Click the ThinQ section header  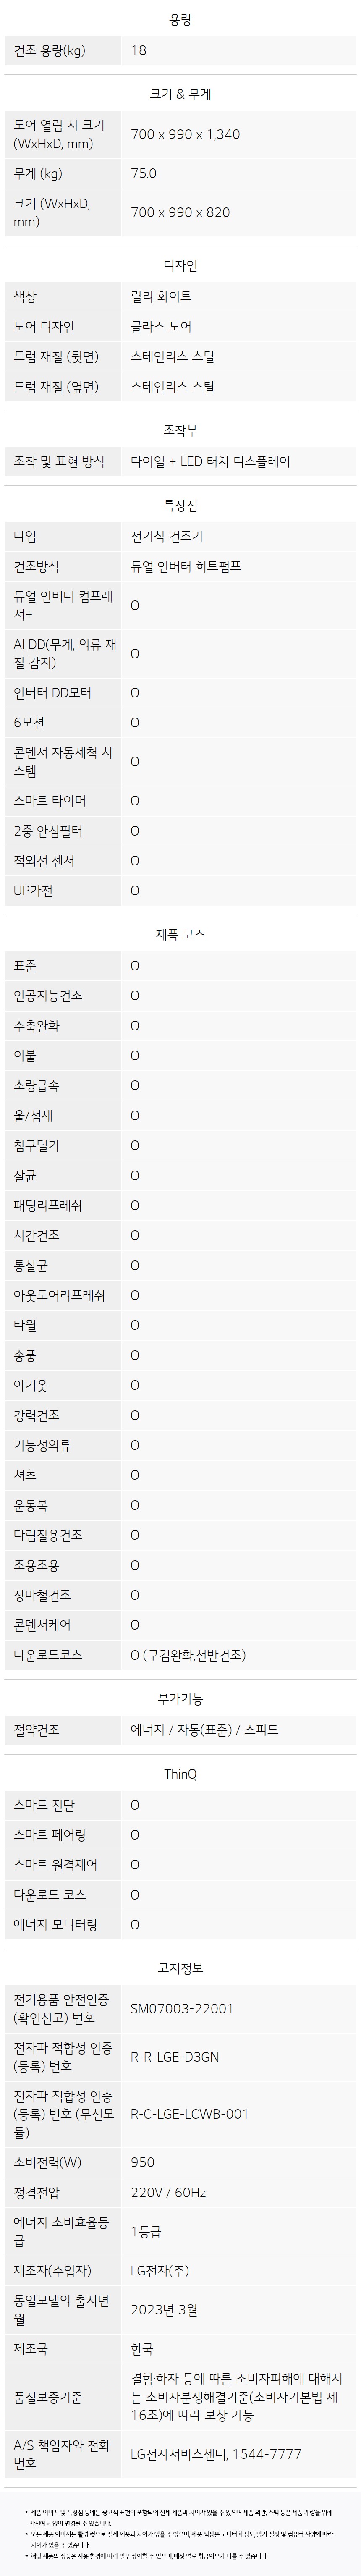click(180, 1773)
